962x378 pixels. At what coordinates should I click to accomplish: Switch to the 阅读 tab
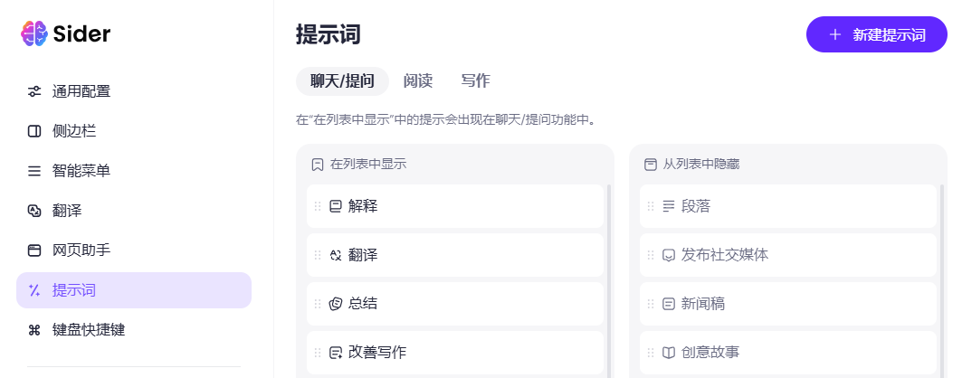417,81
